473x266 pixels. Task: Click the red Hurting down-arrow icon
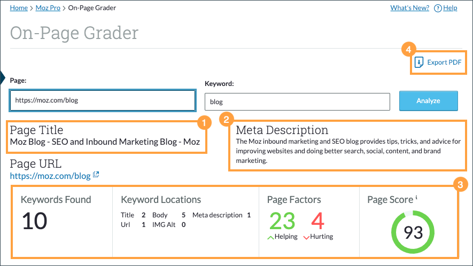[x=306, y=237]
